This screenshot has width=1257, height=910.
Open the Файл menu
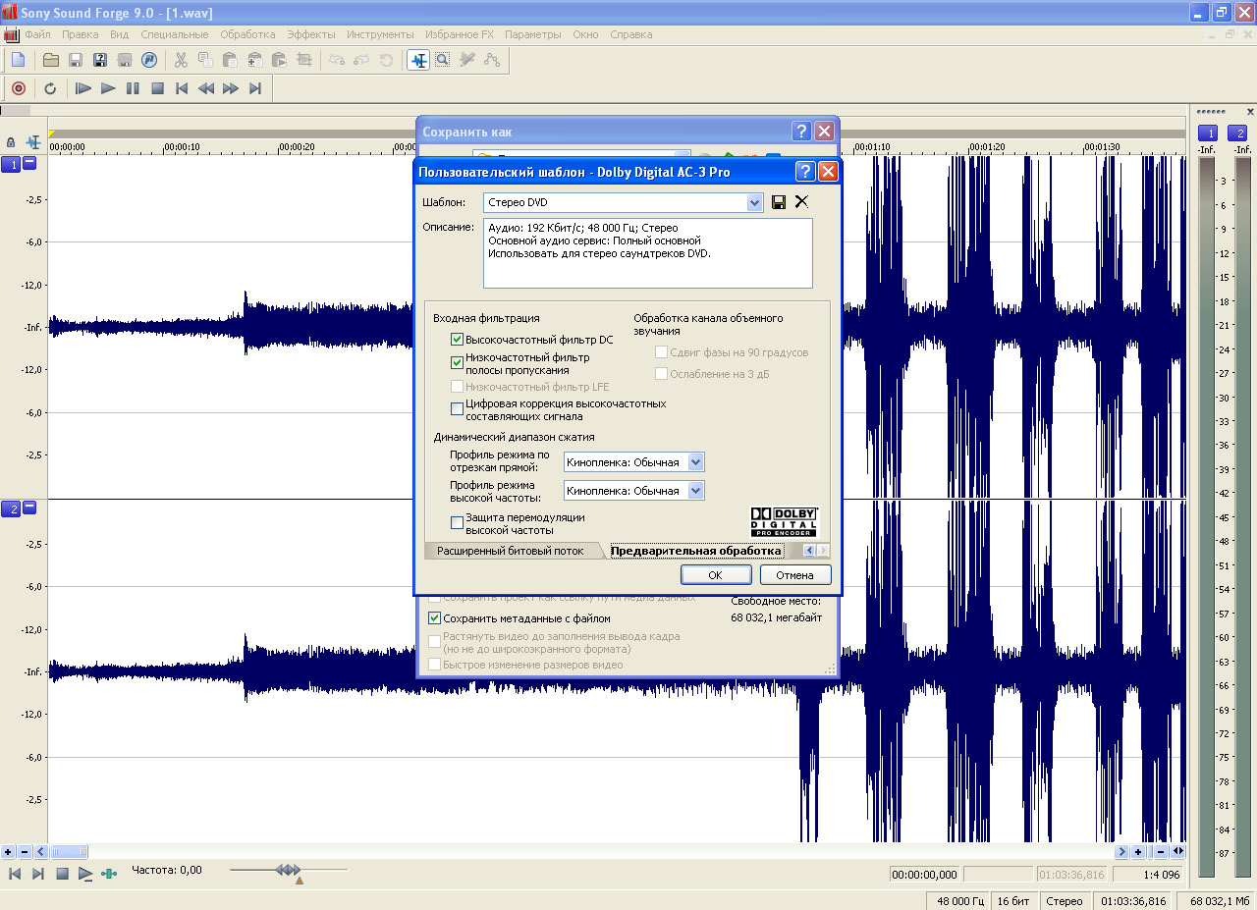pyautogui.click(x=37, y=34)
